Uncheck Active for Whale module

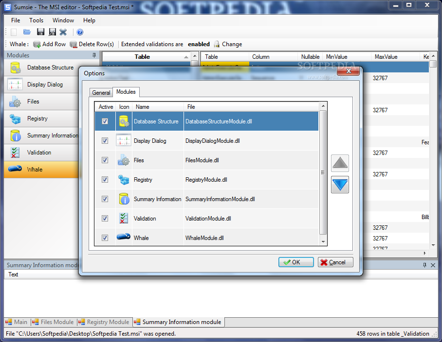(105, 238)
